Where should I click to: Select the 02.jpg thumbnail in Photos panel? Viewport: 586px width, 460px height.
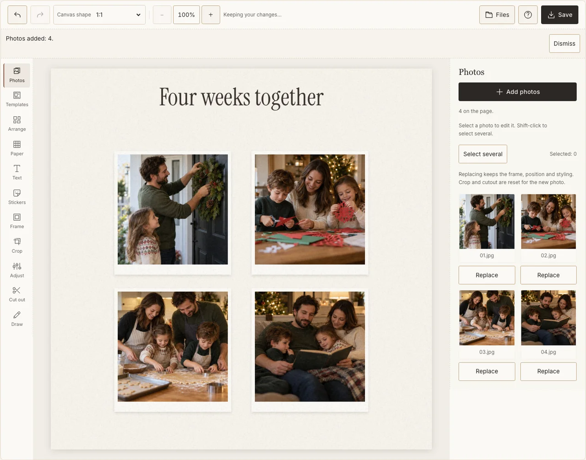548,222
